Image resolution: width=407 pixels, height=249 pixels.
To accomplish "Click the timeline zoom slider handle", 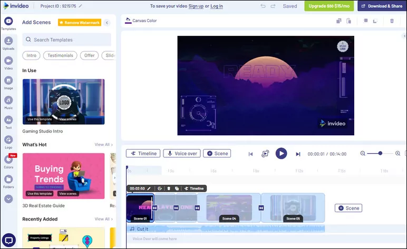I will point(380,153).
